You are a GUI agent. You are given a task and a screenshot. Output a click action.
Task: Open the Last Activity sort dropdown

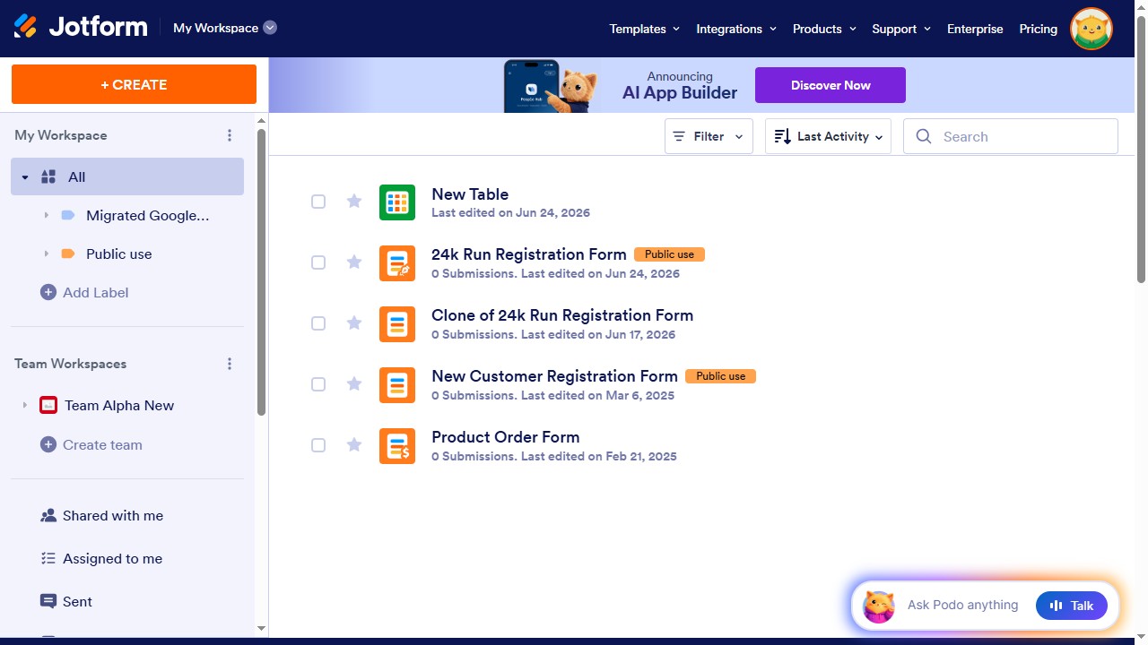pyautogui.click(x=828, y=136)
